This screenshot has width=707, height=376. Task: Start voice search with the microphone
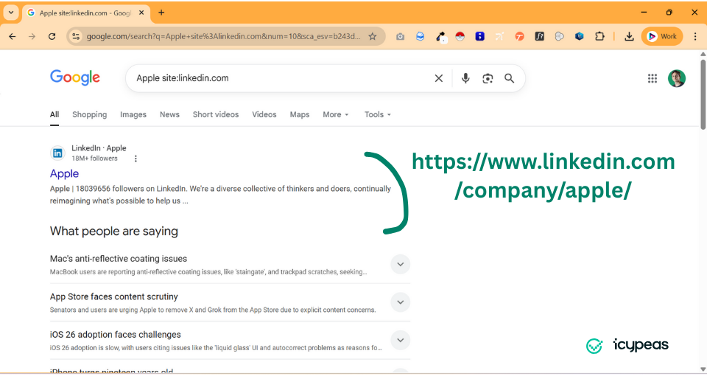[465, 79]
